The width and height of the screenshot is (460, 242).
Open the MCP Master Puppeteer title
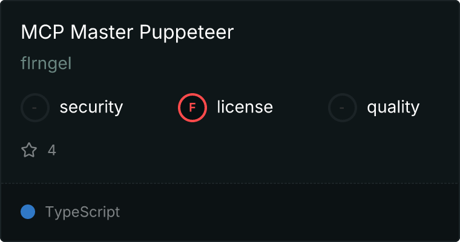(x=127, y=32)
